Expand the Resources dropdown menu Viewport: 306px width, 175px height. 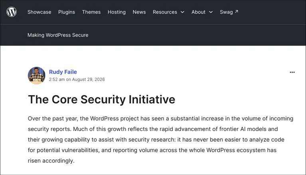(168, 12)
